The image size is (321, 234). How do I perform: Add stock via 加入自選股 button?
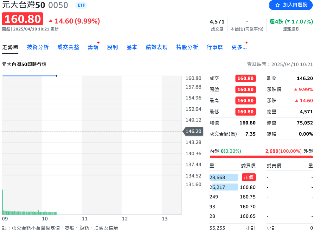(291, 5)
